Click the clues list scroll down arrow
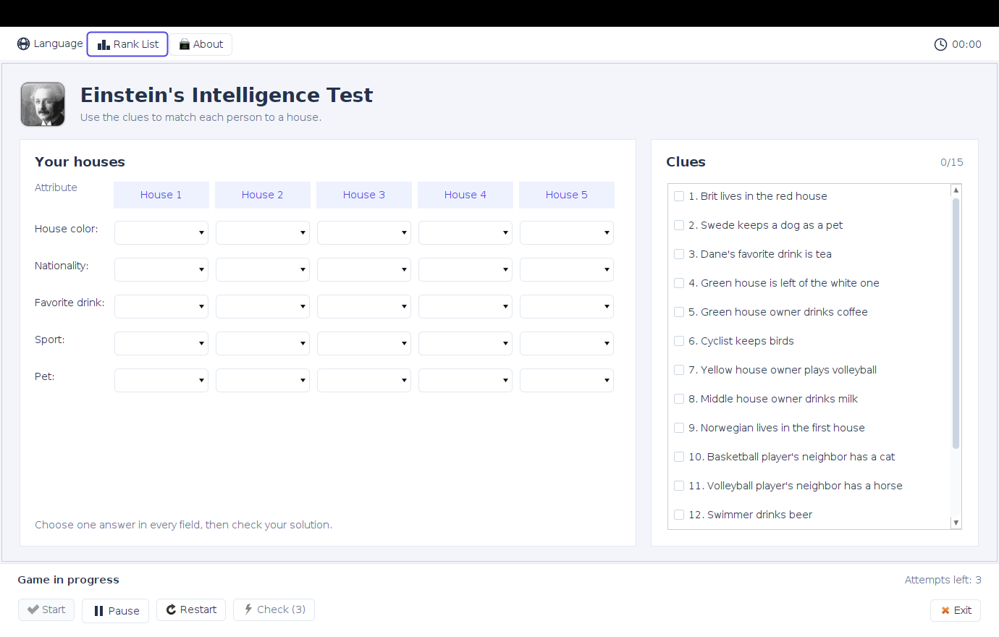The image size is (999, 637). (956, 523)
